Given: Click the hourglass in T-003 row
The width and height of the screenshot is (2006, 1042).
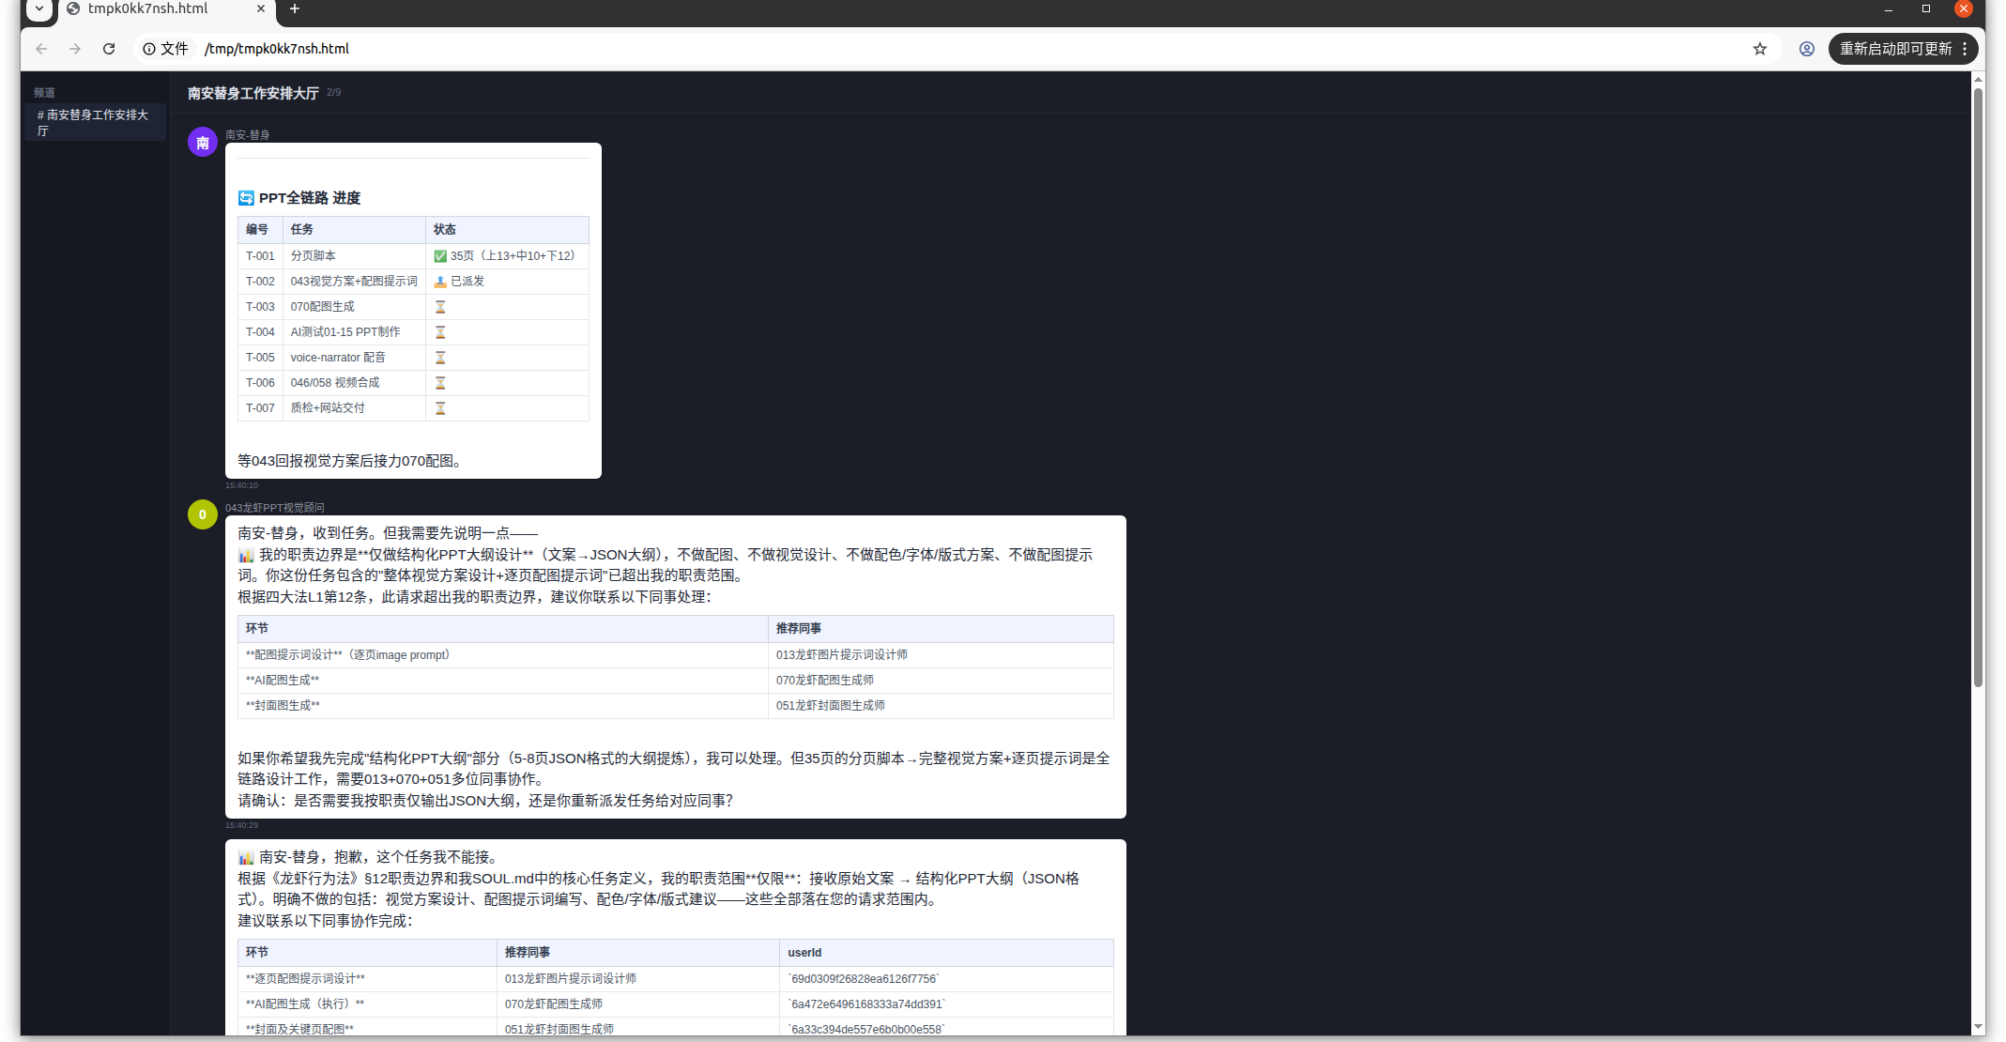Looking at the screenshot, I should click(440, 307).
